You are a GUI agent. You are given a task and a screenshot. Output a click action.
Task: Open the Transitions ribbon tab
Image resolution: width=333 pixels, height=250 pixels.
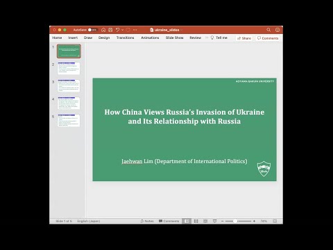(125, 37)
